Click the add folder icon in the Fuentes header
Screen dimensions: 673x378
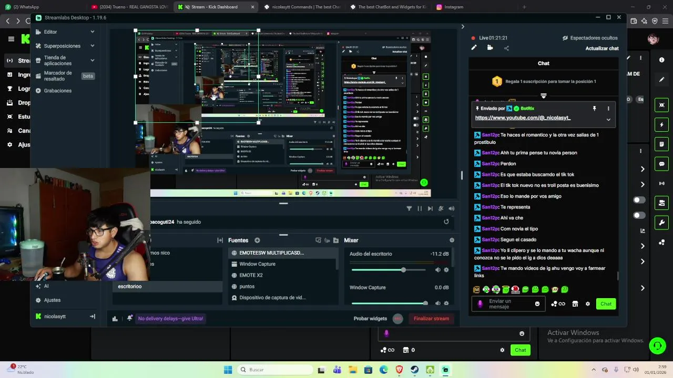(336, 240)
